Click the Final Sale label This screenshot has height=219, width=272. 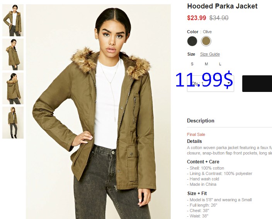pos(196,134)
